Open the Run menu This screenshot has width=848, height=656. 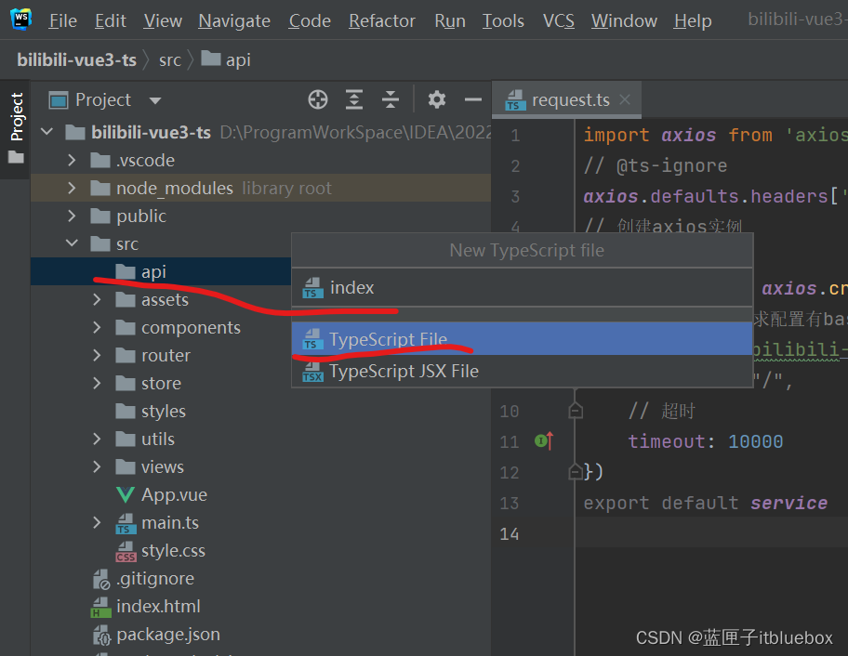pos(449,20)
